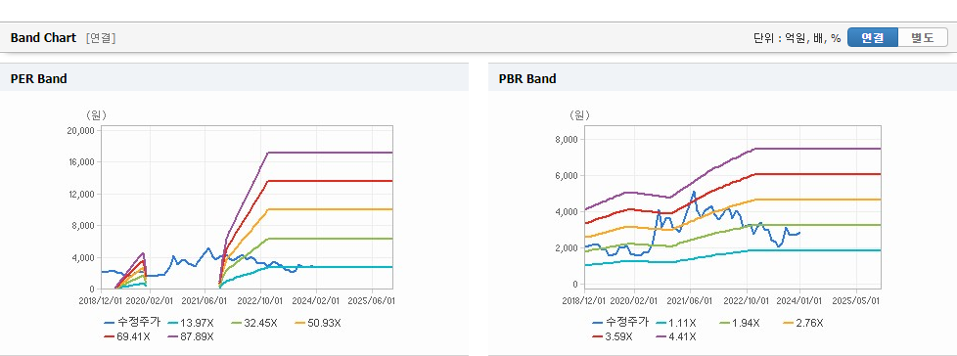Click the 2021/06/01 date in PER chart
This screenshot has width=957, height=356.
205,300
